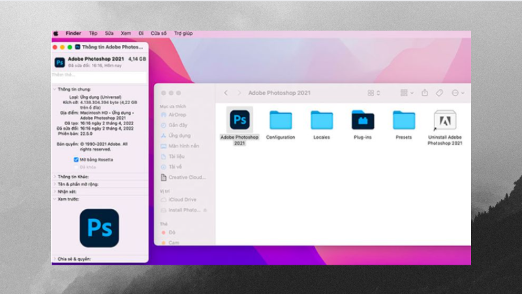Open Tải về in the sidebar
This screenshot has height=294, width=522.
click(x=172, y=167)
